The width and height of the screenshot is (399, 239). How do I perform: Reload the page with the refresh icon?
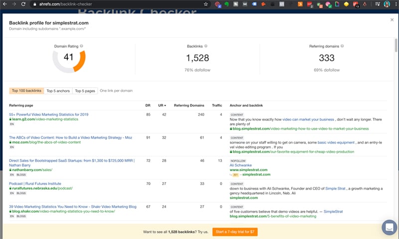23,4
